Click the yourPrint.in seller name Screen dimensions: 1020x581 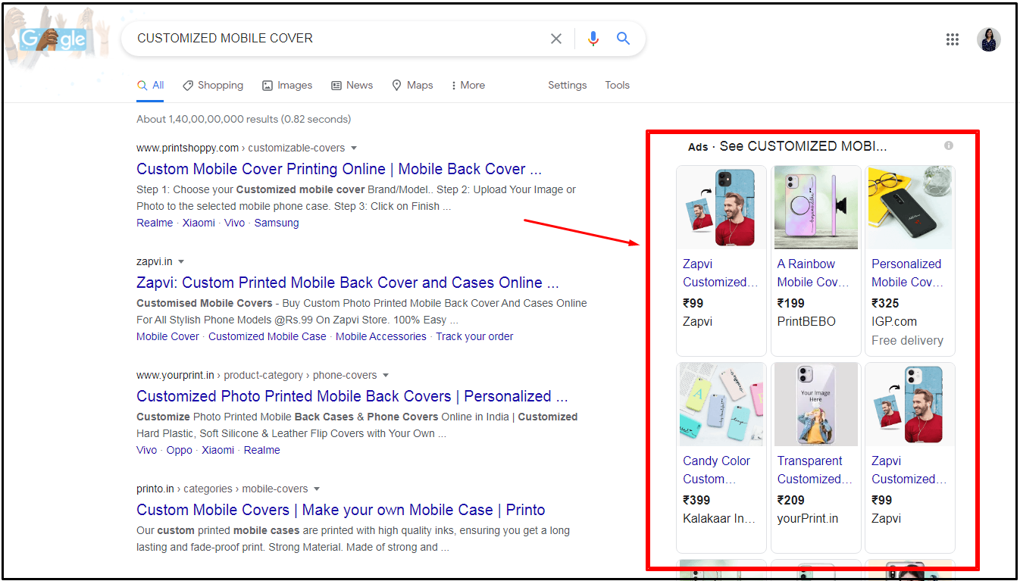point(808,518)
